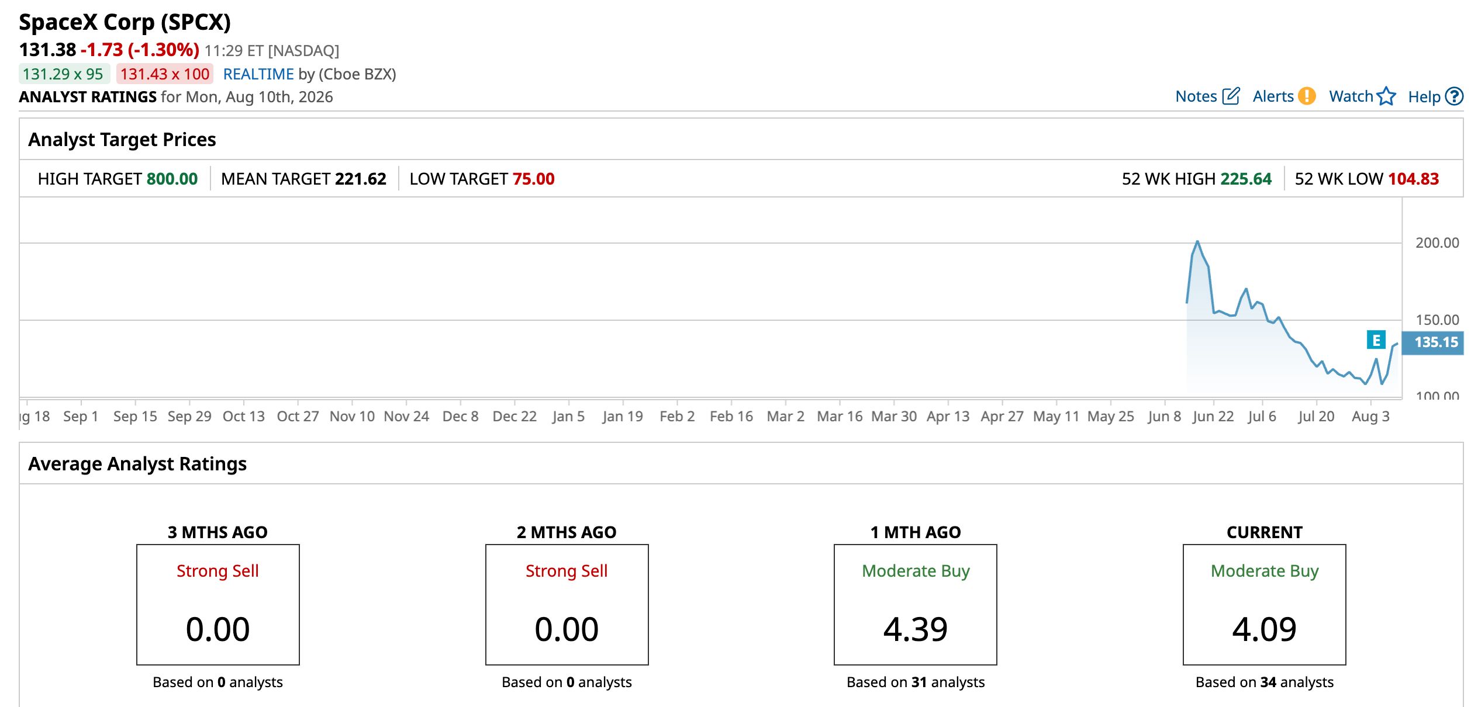Click the REALTIME link

[258, 74]
